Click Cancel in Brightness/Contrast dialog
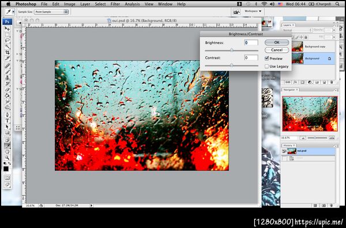 277,50
